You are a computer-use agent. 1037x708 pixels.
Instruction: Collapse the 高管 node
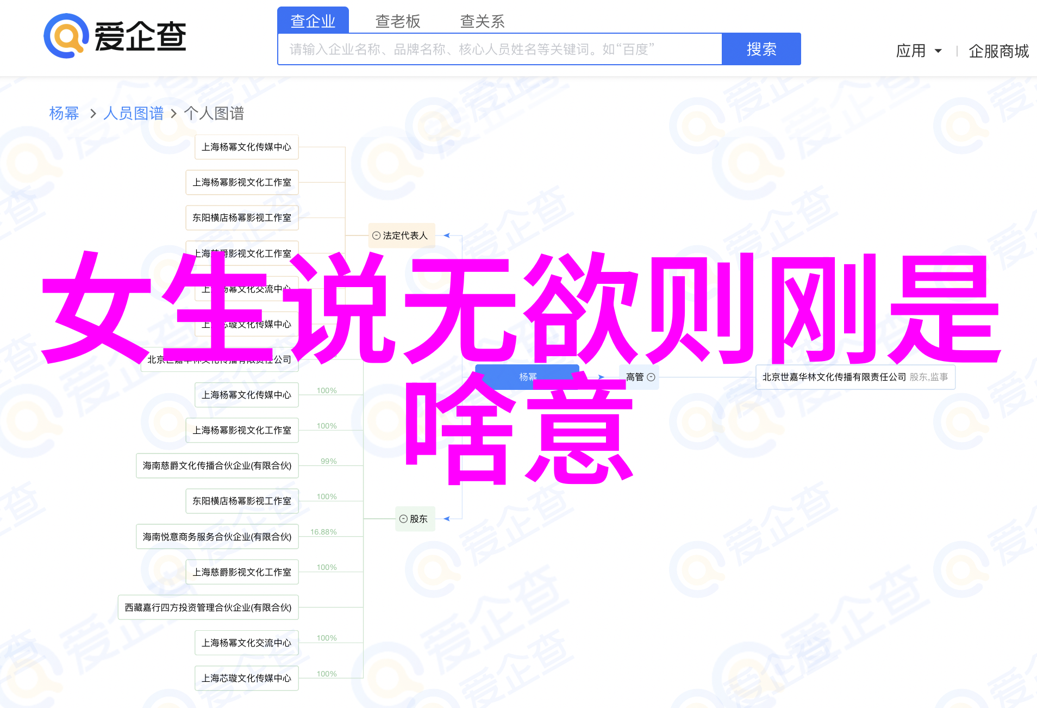point(651,377)
